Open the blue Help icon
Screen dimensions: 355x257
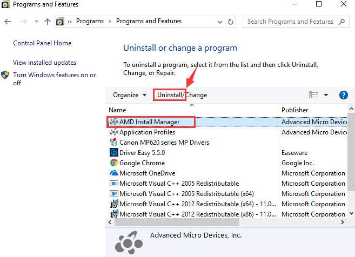[344, 95]
